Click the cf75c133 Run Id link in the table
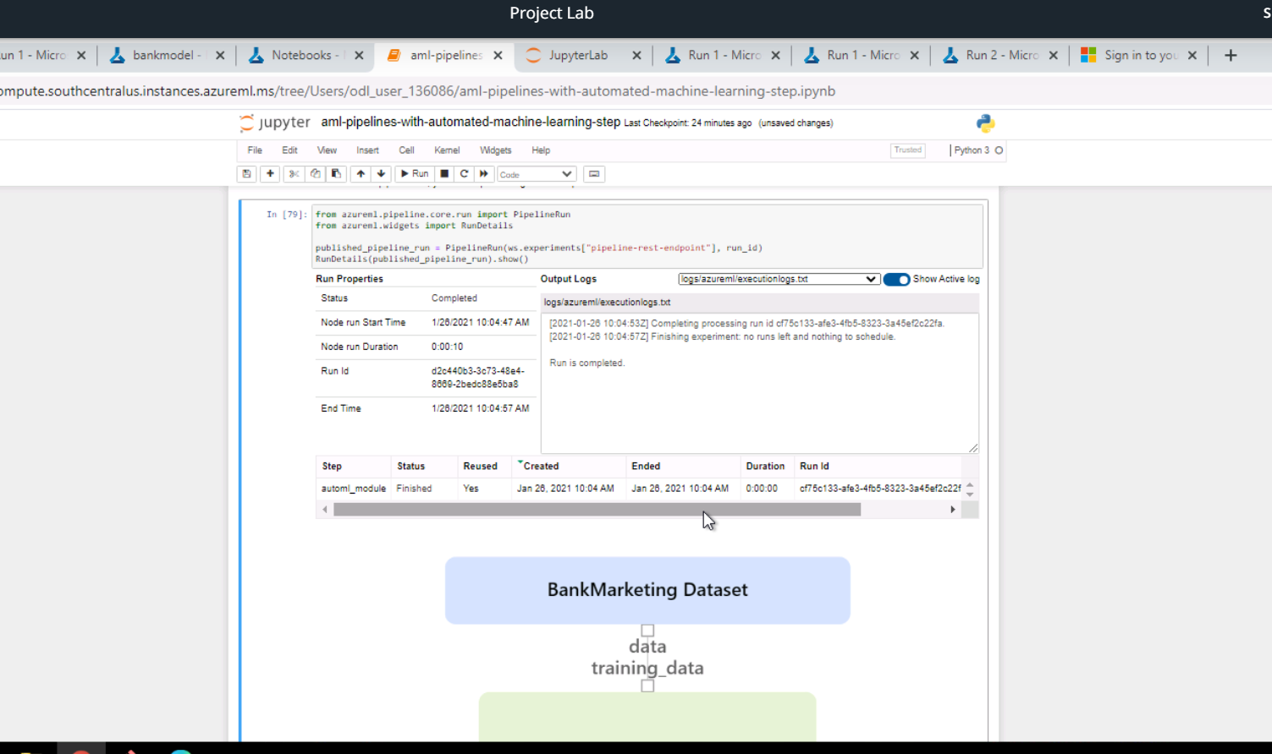 [x=880, y=488]
